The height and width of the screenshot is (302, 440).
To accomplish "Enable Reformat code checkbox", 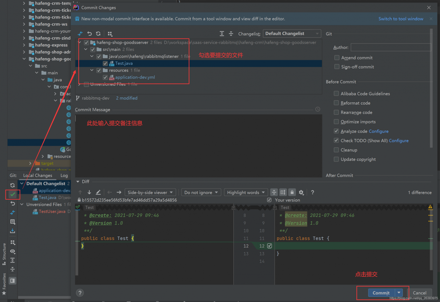I will 336,103.
